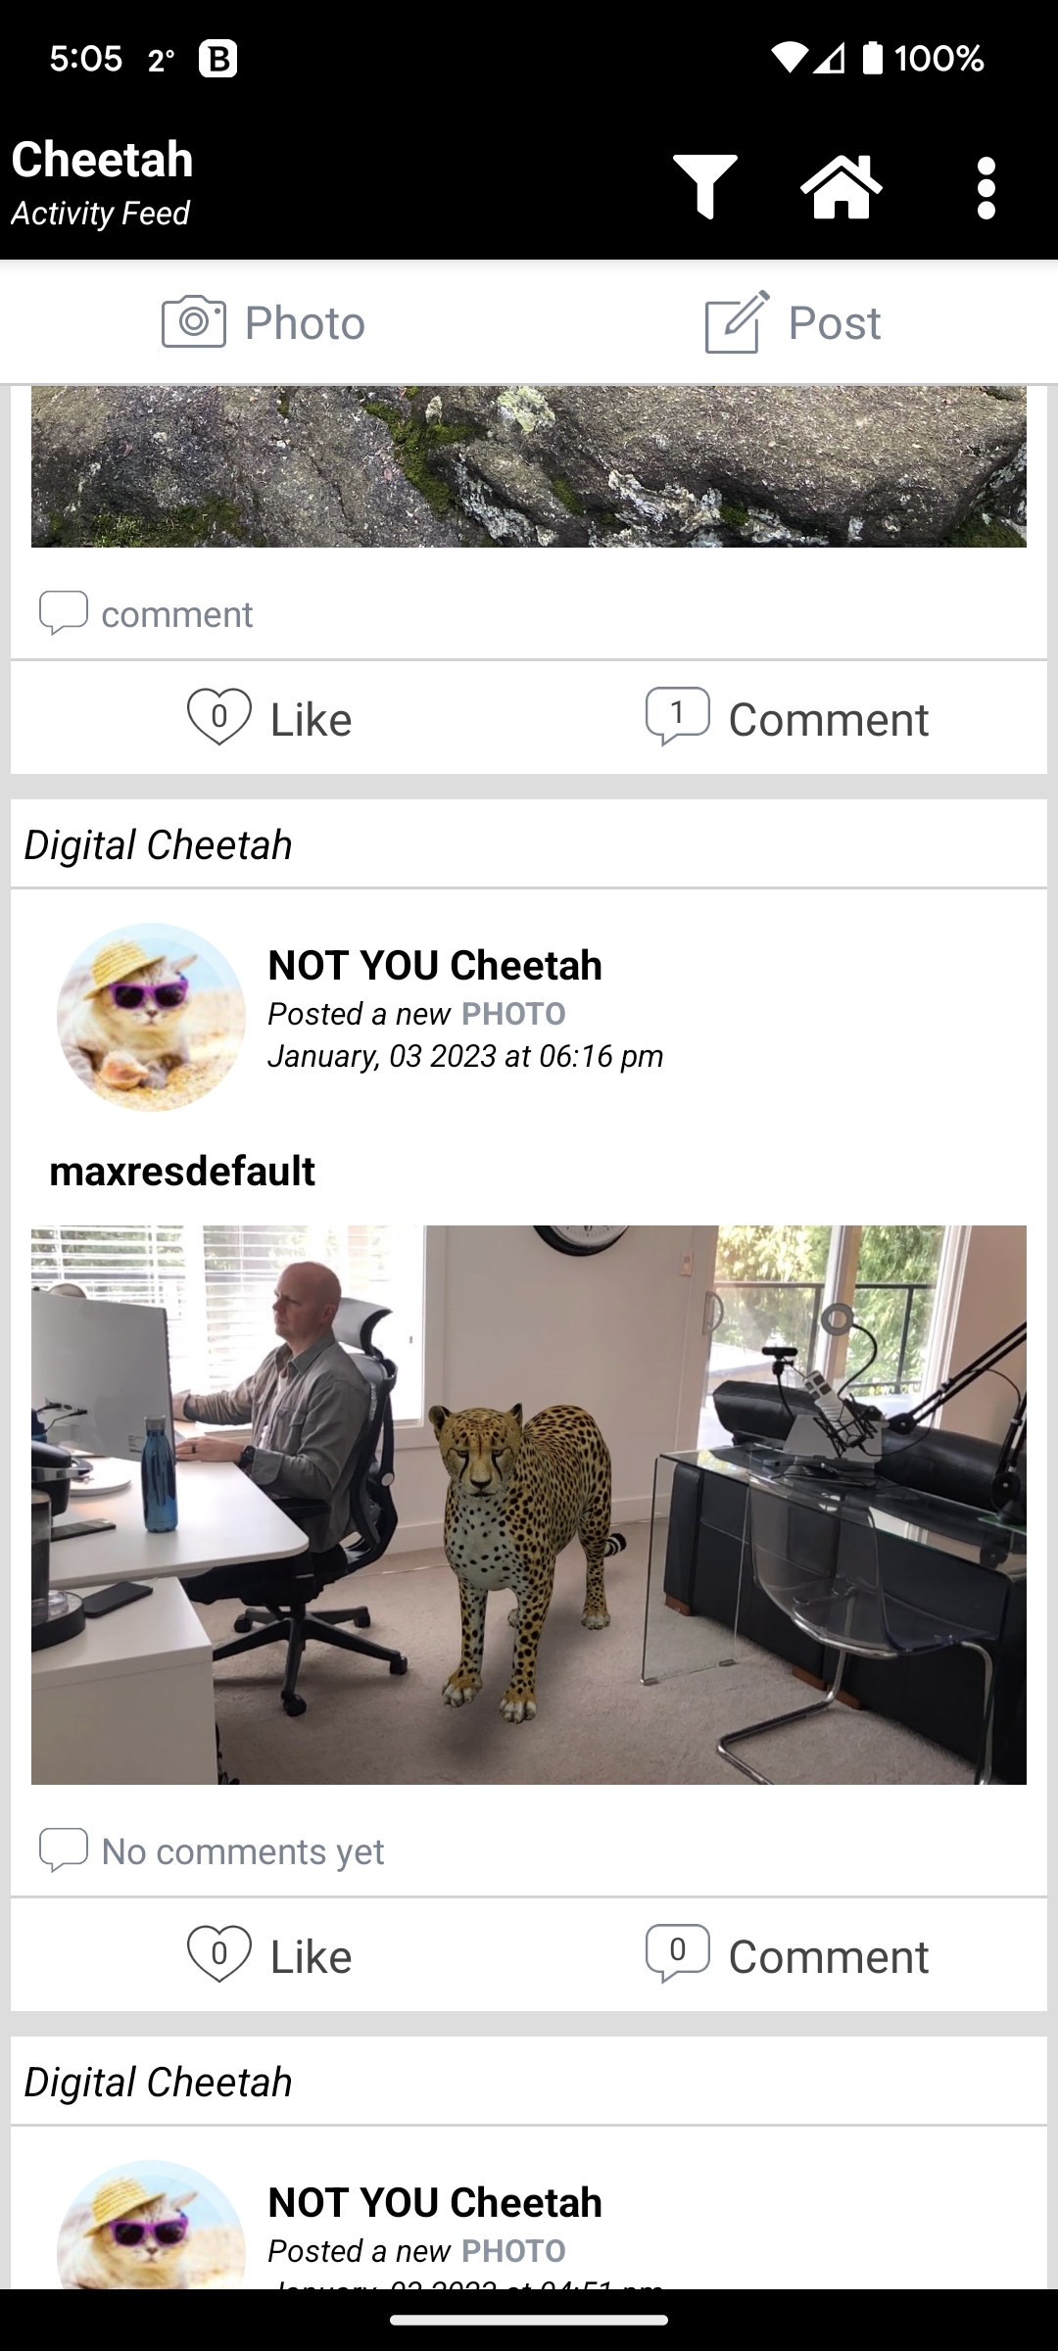The height and width of the screenshot is (2351, 1058).
Task: Open the rock photo image
Action: [x=529, y=466]
